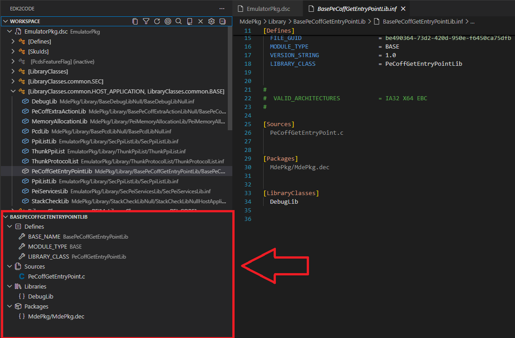Viewport: 515px width, 338px height.
Task: Click BasePeCoffGetEntryPointLib folder in breadcrumb
Action: (329, 22)
